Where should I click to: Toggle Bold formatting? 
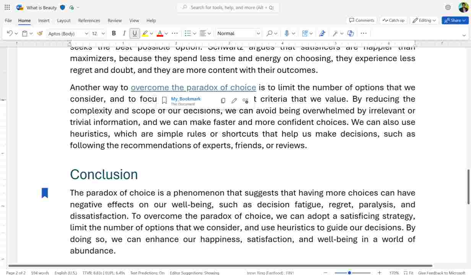(x=114, y=33)
